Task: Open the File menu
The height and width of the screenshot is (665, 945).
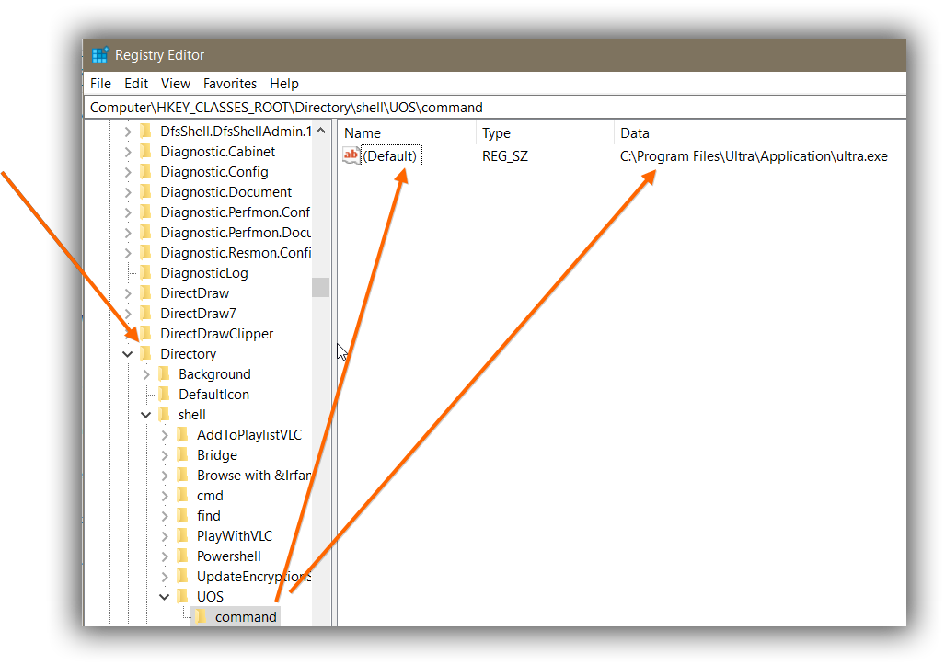Action: [x=100, y=84]
